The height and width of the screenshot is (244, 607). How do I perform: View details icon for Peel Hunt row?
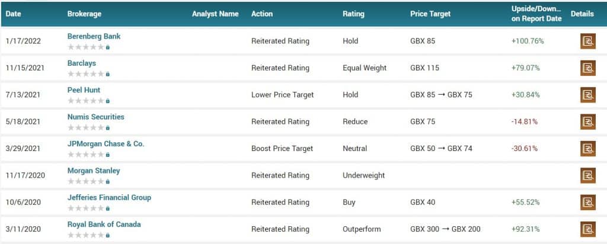[x=587, y=95]
